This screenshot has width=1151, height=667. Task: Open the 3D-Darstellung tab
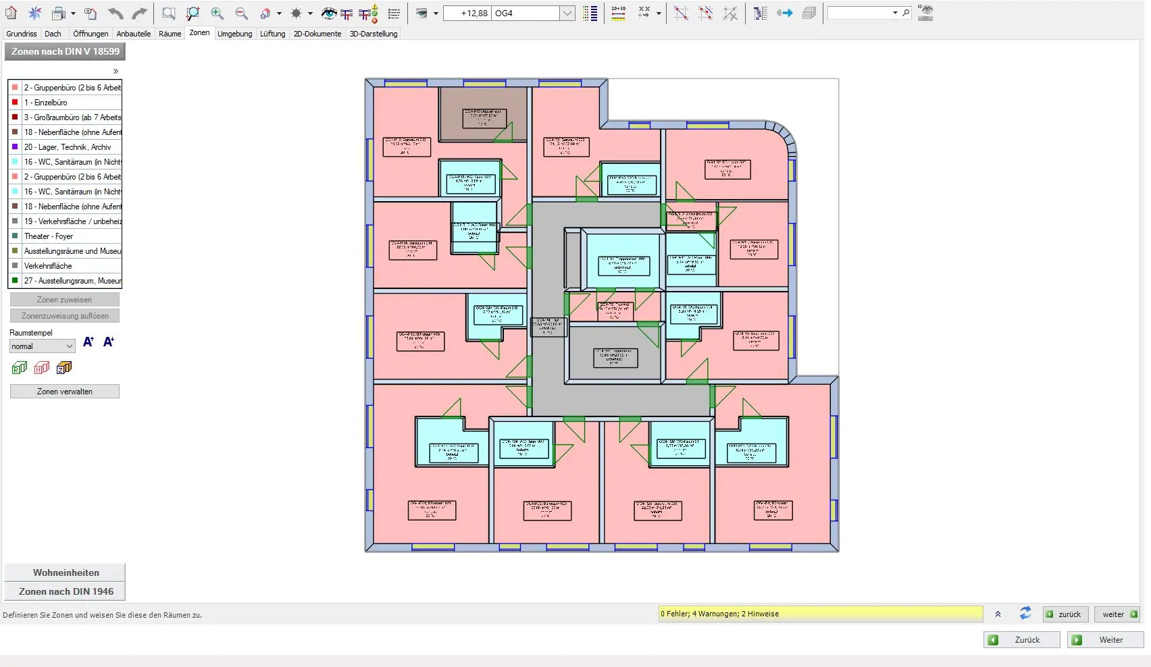(373, 34)
